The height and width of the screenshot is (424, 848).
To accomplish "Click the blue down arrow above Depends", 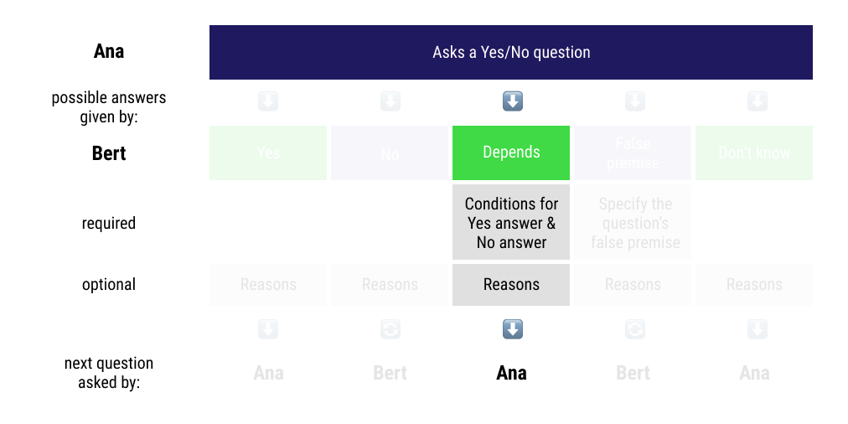I will point(512,101).
